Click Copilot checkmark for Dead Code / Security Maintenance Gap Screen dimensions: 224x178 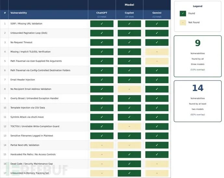click(129, 164)
